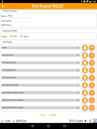97x129 pixels.
Task: Delete the pvtCartesian NrSV field
Action: pos(85,85)
